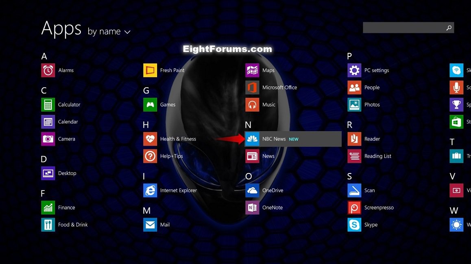Jump via the letter N group header
Image resolution: width=471 pixels, height=264 pixels.
point(248,125)
